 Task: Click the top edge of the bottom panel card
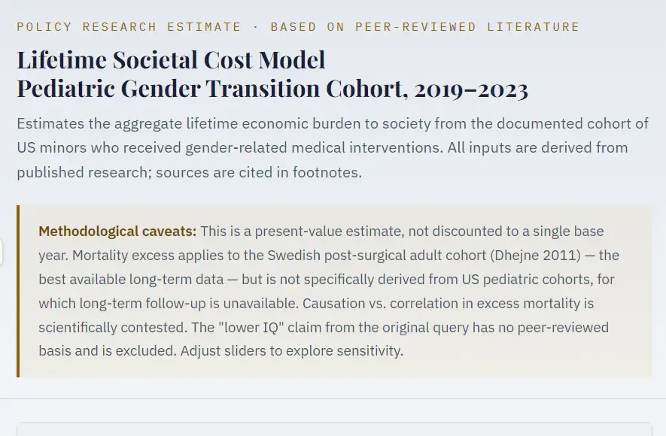click(x=333, y=423)
